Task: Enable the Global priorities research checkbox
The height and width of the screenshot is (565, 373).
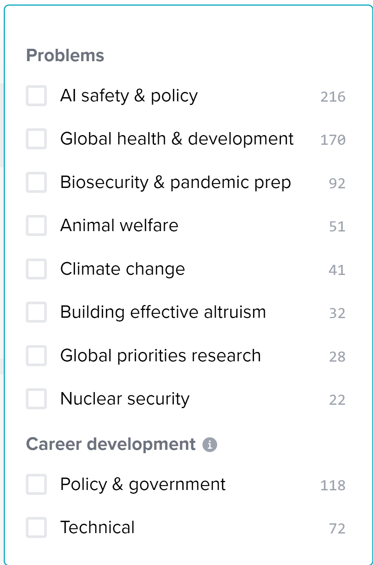Action: [x=36, y=356]
